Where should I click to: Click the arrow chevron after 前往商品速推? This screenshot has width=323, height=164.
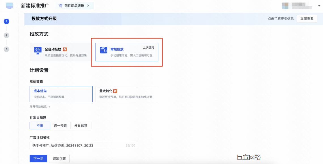pyautogui.click(x=88, y=6)
